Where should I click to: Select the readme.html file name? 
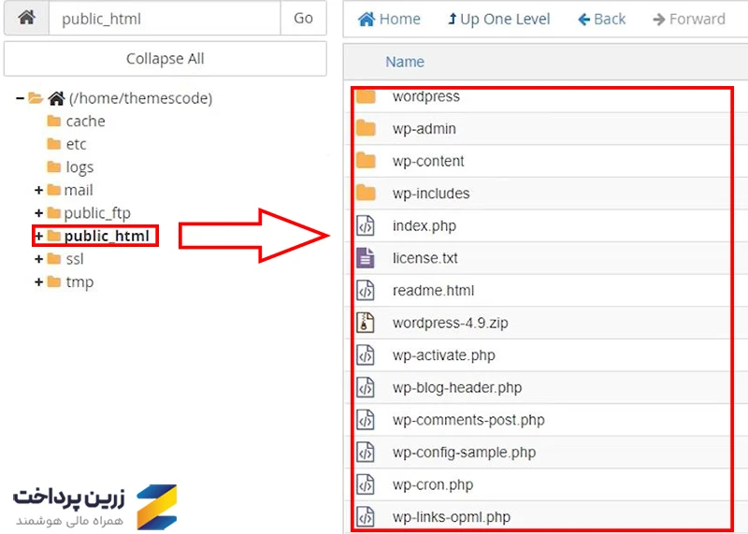click(x=433, y=291)
